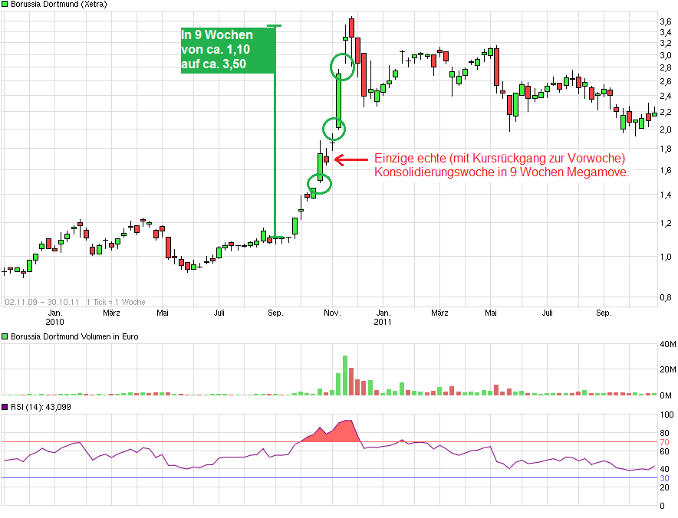Click the 1,4 price axis value
This screenshot has height=518, width=678.
[666, 195]
